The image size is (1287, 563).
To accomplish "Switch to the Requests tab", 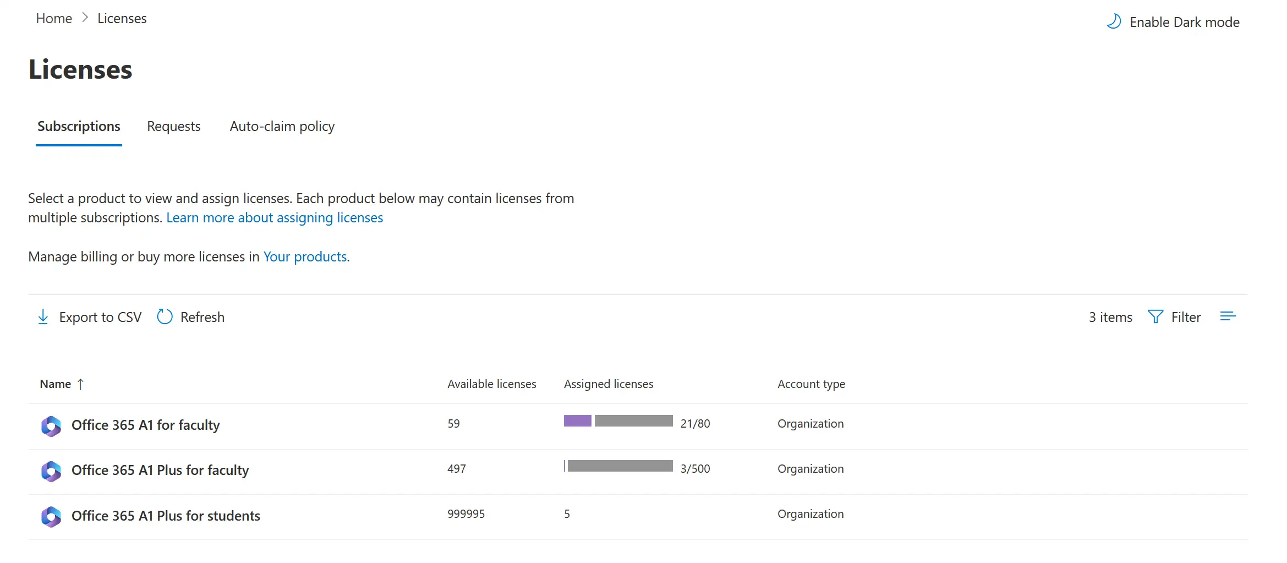I will 174,127.
